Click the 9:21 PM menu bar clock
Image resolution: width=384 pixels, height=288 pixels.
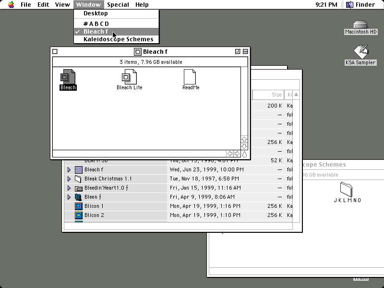pyautogui.click(x=326, y=5)
